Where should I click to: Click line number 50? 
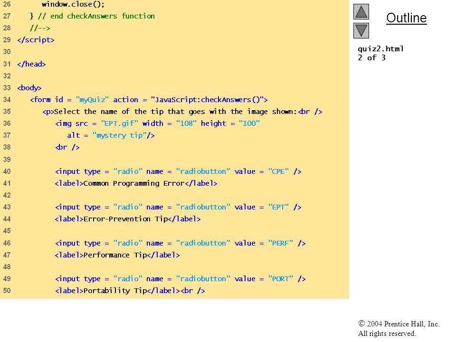(7, 291)
